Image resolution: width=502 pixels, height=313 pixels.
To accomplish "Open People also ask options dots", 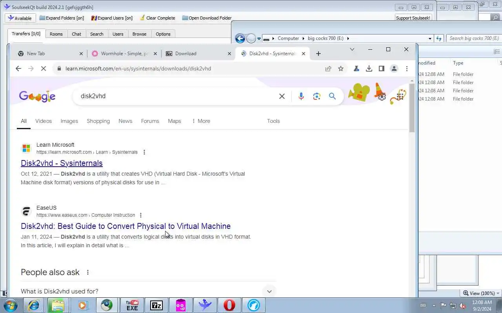I will [88, 272].
